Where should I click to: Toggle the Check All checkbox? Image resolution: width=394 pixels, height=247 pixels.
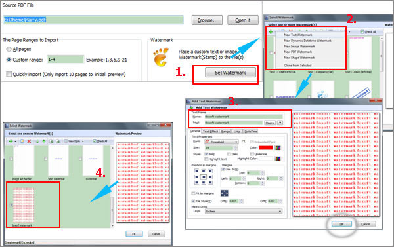(95, 141)
